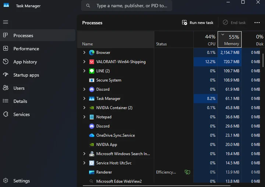265x187 pixels.
Task: Go to the Processes page
Action: click(38, 35)
